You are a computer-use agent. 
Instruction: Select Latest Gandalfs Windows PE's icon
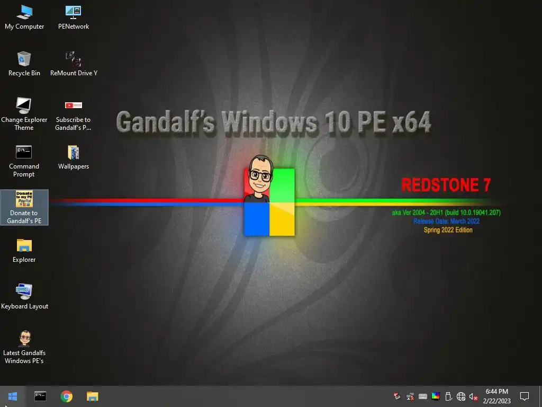click(24, 348)
